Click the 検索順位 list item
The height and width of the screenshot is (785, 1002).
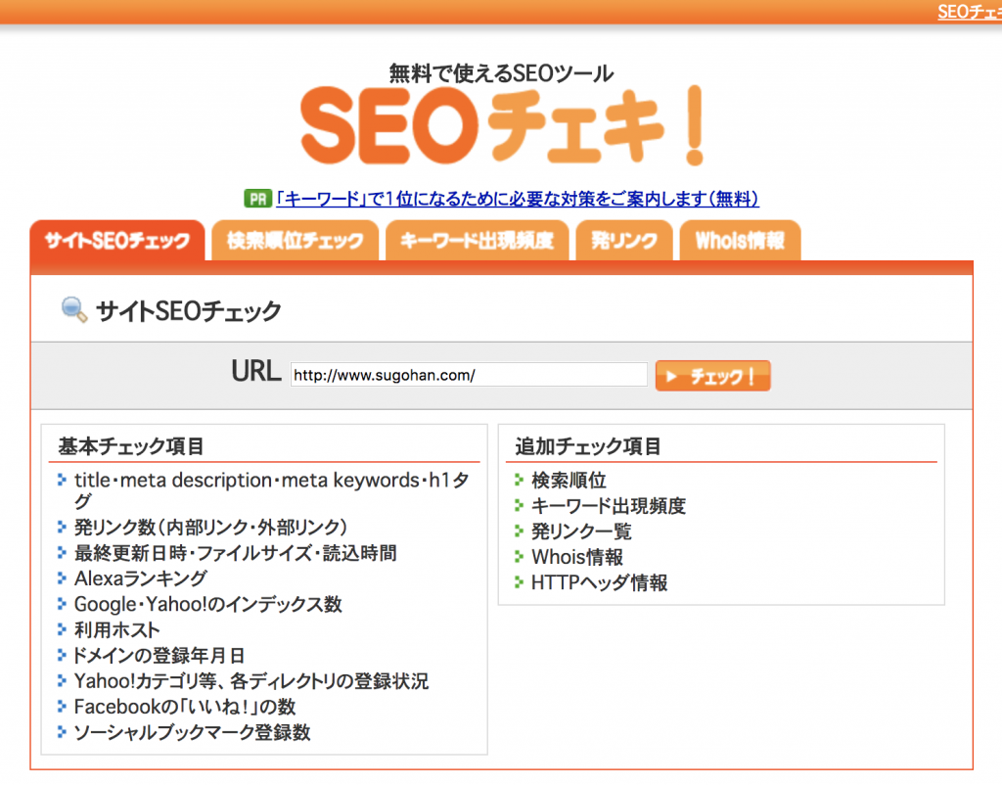pos(569,480)
